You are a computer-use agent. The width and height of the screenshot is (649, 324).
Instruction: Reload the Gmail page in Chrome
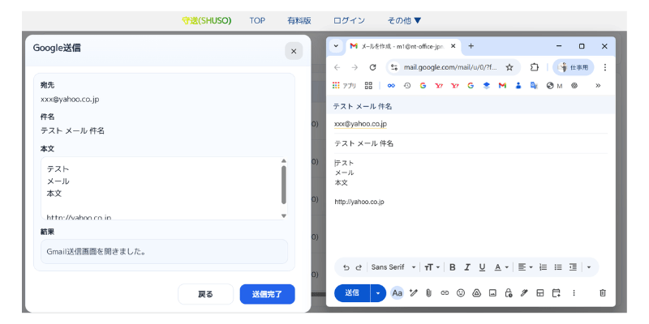click(x=372, y=67)
